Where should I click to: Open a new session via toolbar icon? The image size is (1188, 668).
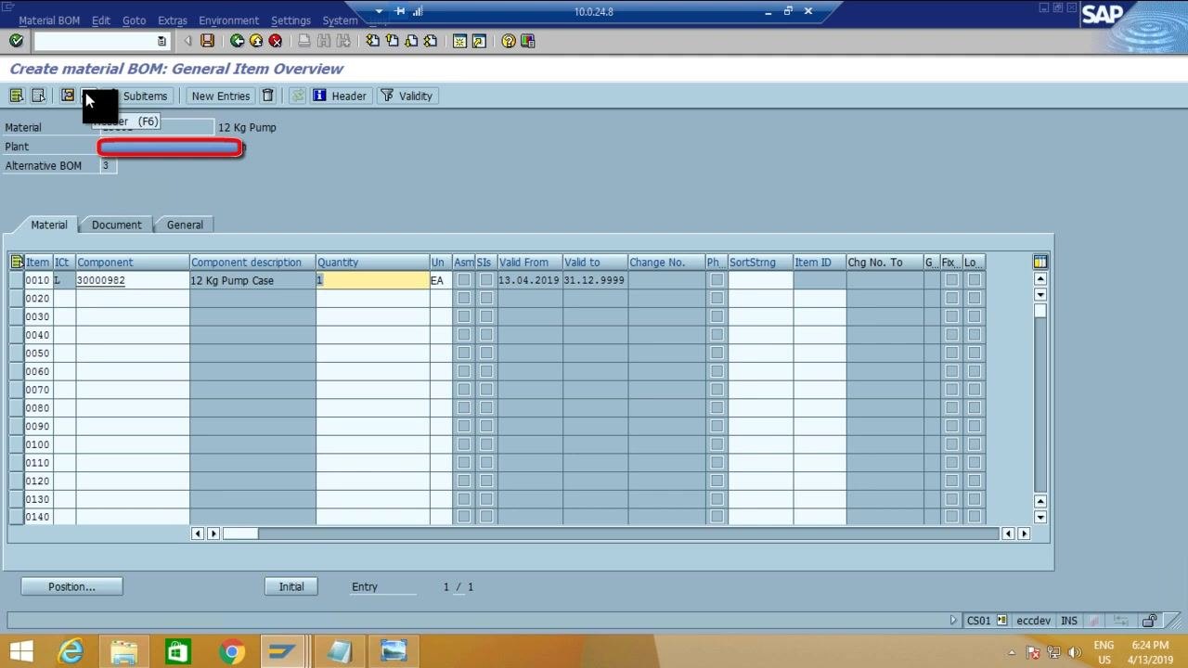point(459,41)
